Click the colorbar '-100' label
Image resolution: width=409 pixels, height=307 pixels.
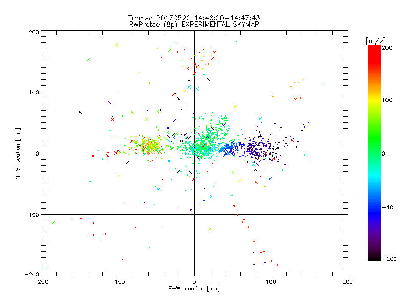coord(389,207)
